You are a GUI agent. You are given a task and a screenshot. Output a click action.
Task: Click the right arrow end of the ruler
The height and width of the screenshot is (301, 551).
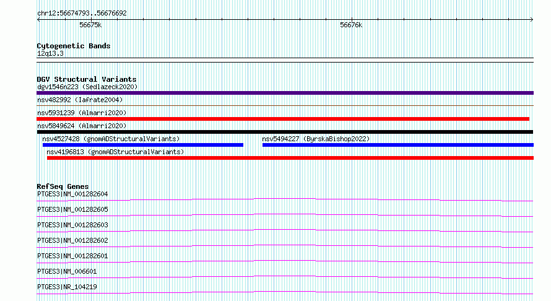532,19
